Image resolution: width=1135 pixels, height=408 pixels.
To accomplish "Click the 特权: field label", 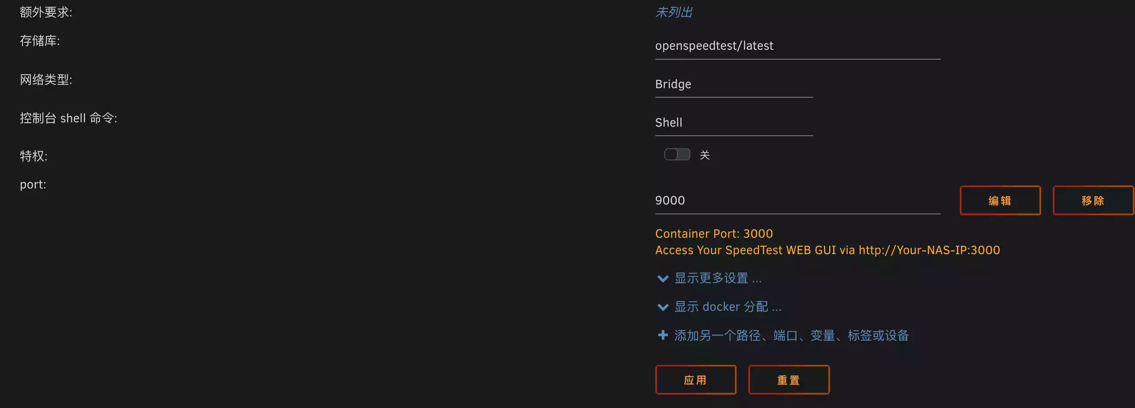I will [x=33, y=156].
